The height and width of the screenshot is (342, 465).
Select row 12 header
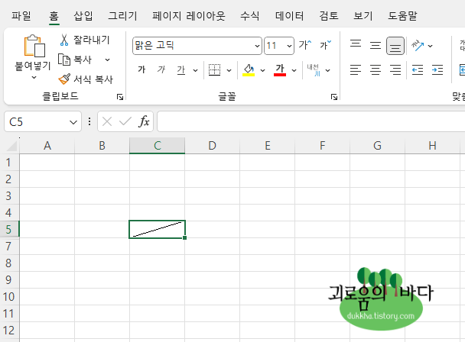9,330
